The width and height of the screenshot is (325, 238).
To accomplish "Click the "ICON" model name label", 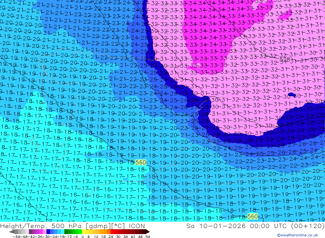I will point(137,226).
